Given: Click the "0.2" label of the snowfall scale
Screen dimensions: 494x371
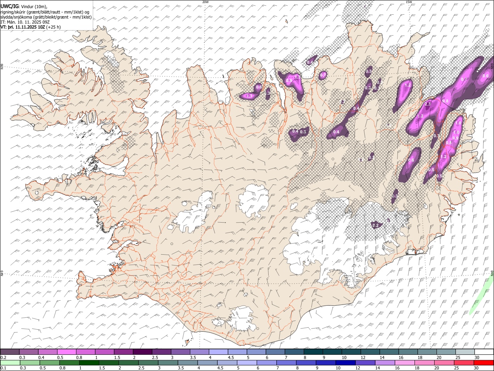Looking at the screenshot, I should 3,357.
